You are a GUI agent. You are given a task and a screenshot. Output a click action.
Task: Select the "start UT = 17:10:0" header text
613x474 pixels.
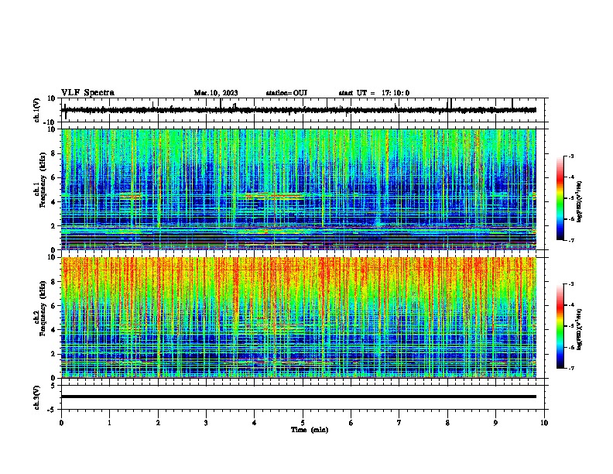[x=374, y=93]
